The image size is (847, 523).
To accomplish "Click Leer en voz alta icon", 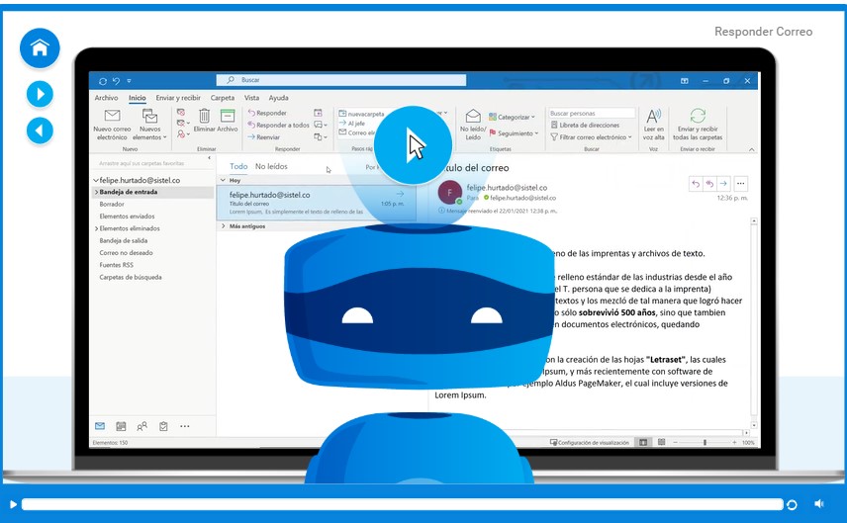I will (653, 117).
